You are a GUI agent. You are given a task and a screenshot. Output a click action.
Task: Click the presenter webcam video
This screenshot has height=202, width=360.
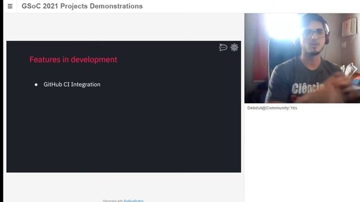[x=302, y=58]
